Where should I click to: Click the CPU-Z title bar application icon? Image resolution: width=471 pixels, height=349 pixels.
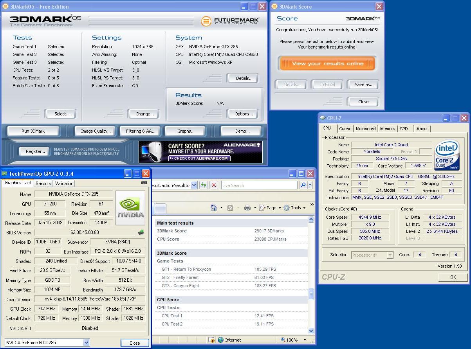point(323,118)
